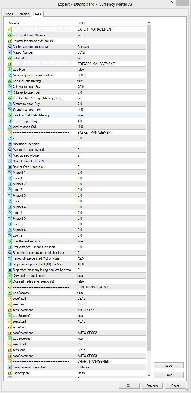Click the scrollbar down arrow
The height and width of the screenshot is (393, 191).
[x=149, y=375]
